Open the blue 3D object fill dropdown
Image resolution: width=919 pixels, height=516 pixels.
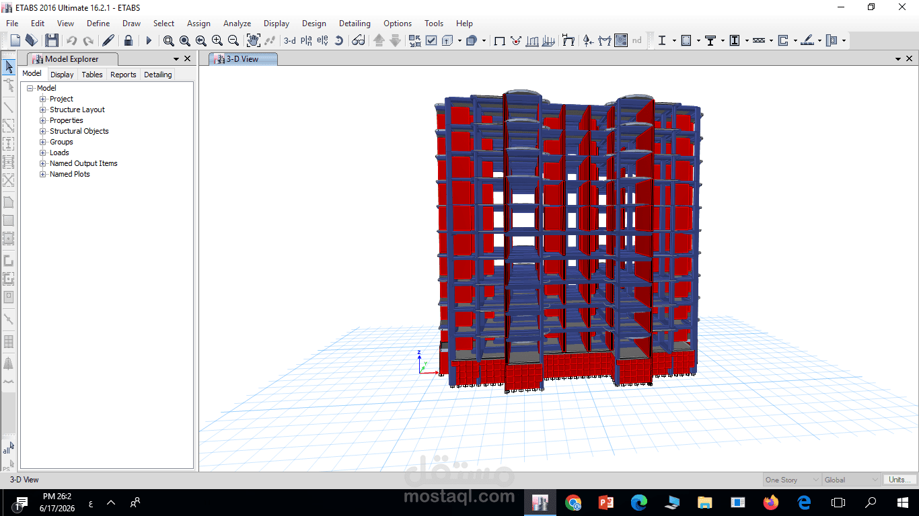484,41
